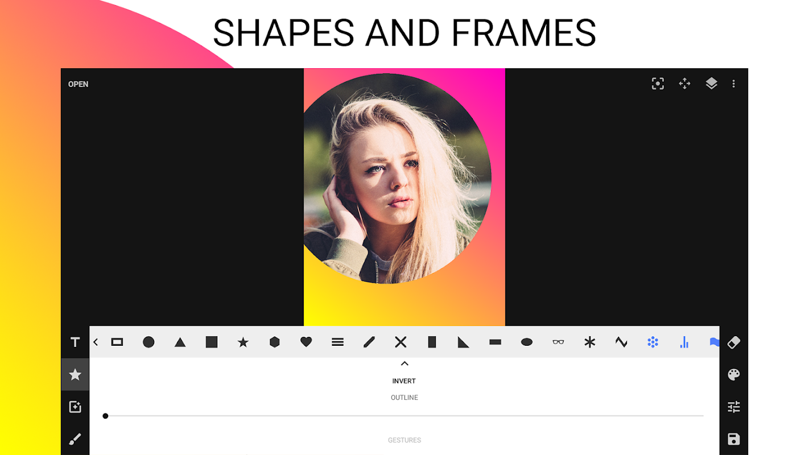Select the Text tool
The height and width of the screenshot is (455, 809).
coord(75,342)
